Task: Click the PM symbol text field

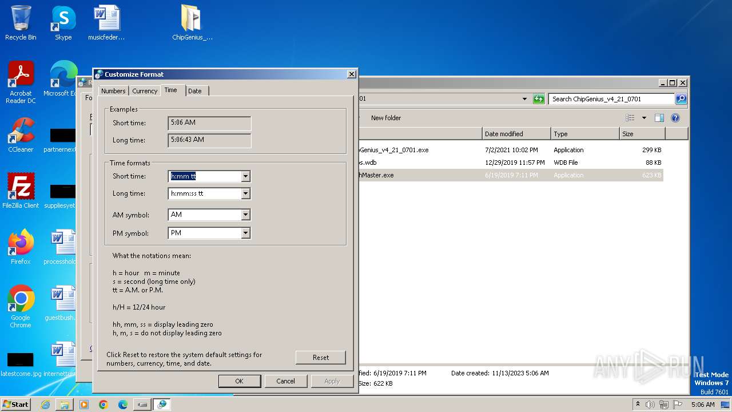Action: click(205, 233)
